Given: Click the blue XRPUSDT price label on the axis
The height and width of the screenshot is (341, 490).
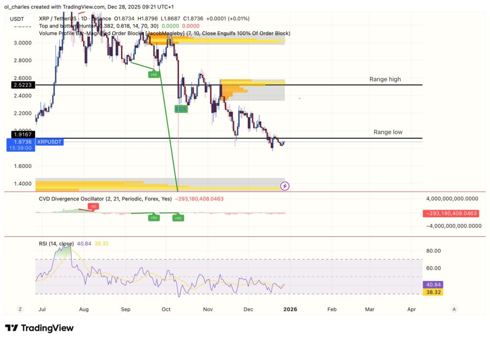Looking at the screenshot, I should tap(49, 142).
